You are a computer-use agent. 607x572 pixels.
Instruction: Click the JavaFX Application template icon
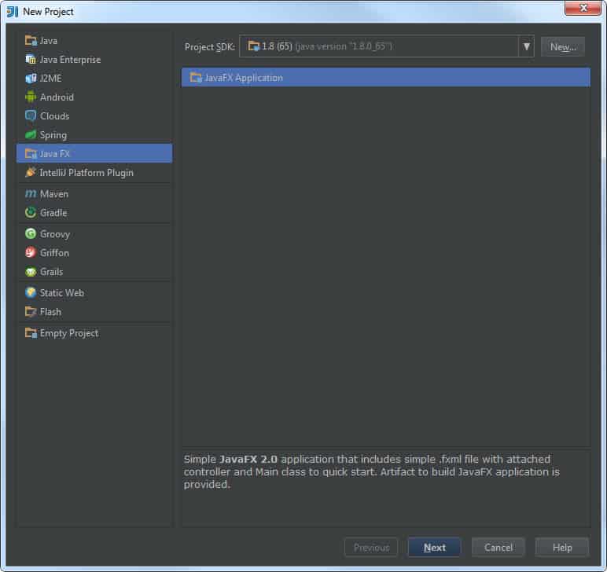196,77
